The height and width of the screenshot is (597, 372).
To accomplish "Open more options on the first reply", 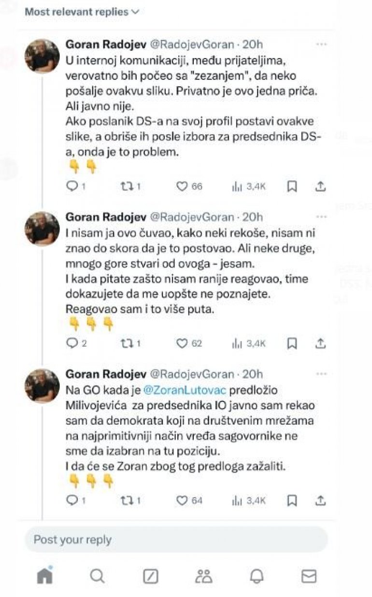I will pos(321,44).
